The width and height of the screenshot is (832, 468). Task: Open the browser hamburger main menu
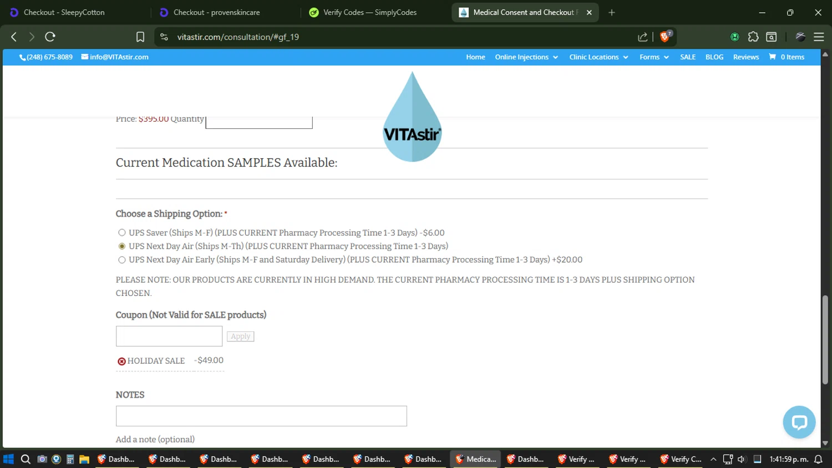click(x=819, y=37)
